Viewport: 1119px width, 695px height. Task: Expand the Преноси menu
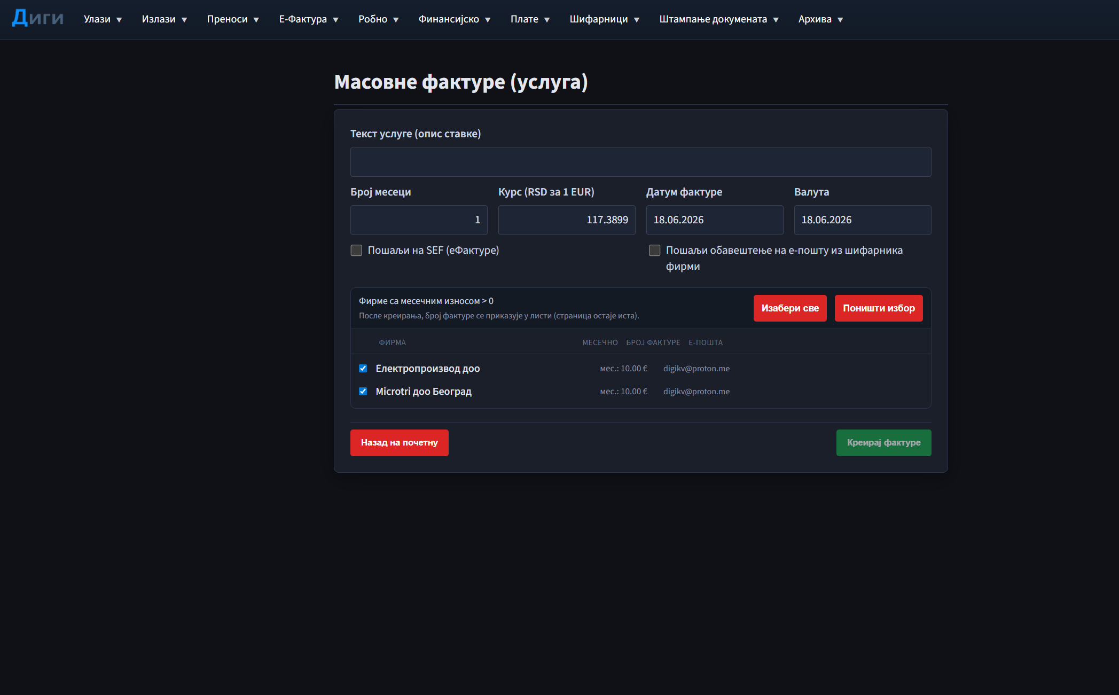(233, 19)
